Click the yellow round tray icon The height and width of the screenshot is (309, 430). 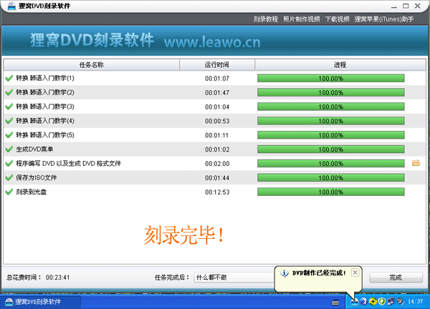(x=373, y=302)
